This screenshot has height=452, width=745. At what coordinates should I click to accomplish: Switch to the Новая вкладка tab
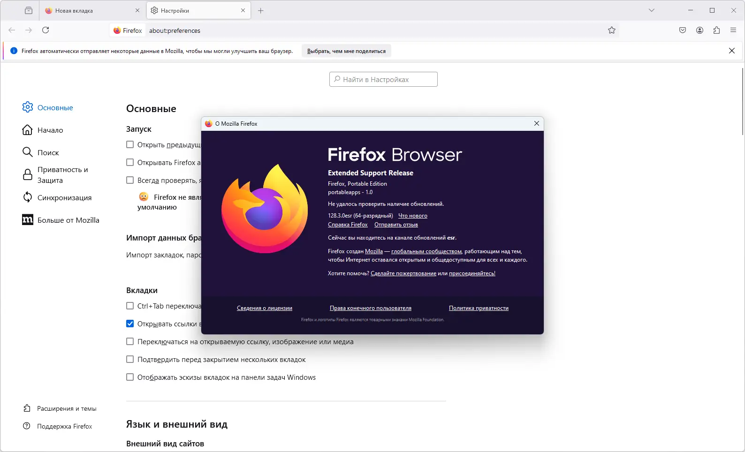(x=89, y=11)
